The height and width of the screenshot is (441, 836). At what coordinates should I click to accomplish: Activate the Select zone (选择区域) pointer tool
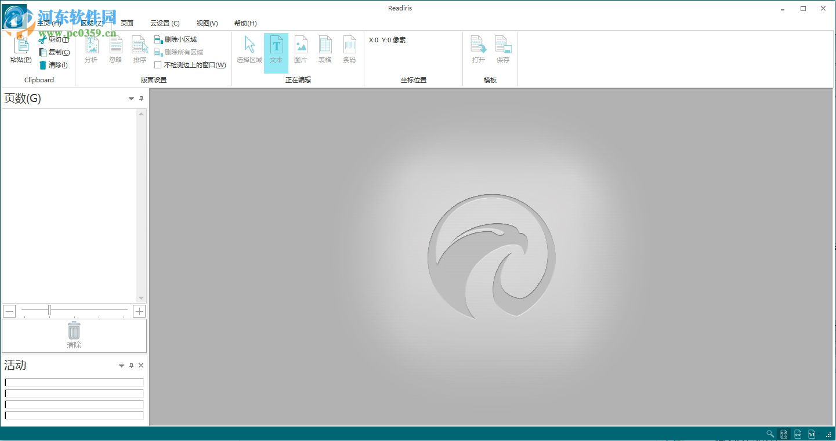tap(249, 50)
